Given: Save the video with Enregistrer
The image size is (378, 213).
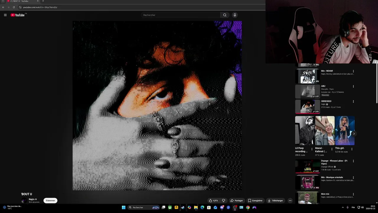Looking at the screenshot, I should click(255, 201).
